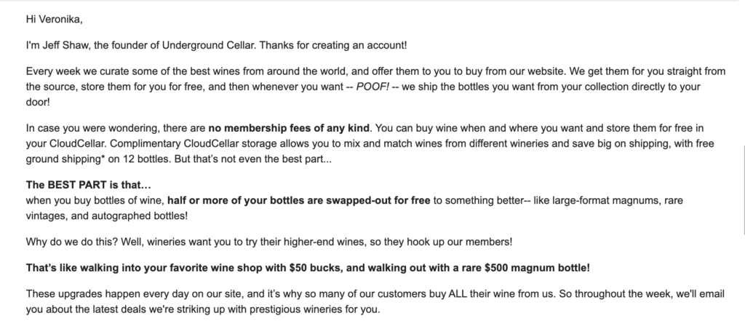Image resolution: width=745 pixels, height=329 pixels.
Task: Click 'Thanks for creating an account!' sentence
Action: [x=333, y=45]
